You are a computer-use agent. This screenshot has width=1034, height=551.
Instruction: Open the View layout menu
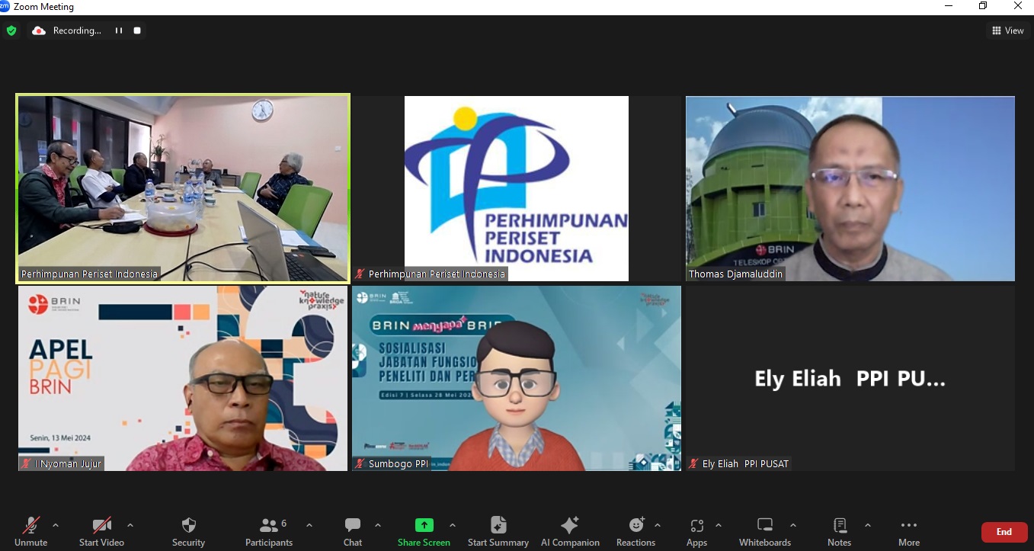[1007, 30]
